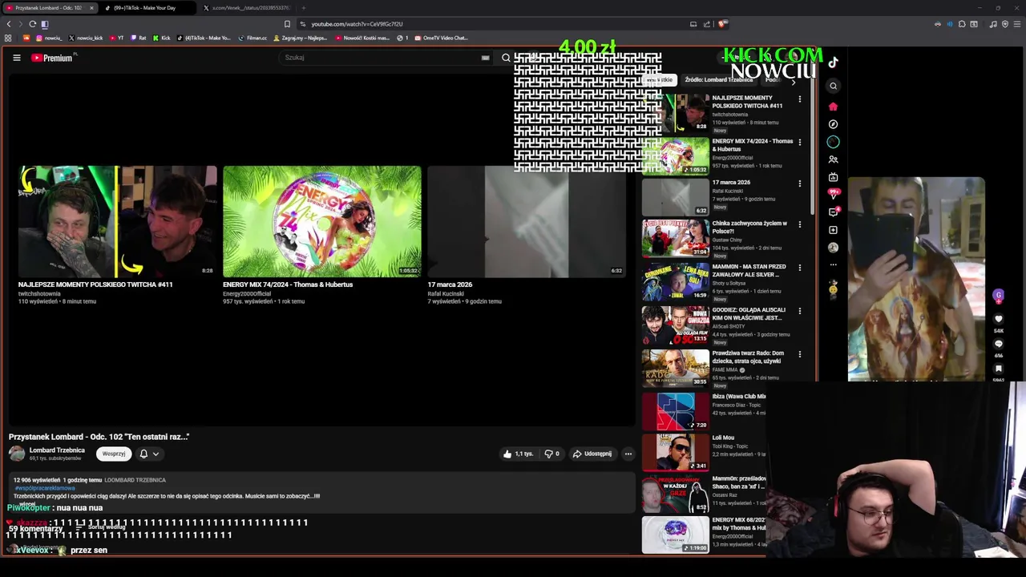Like the TikTok video heart icon

coord(998,319)
